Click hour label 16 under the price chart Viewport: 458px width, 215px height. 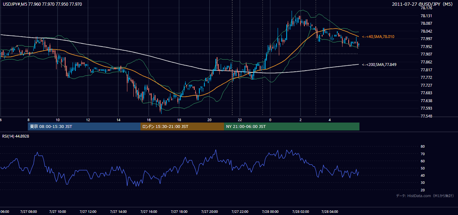[x=149, y=120]
